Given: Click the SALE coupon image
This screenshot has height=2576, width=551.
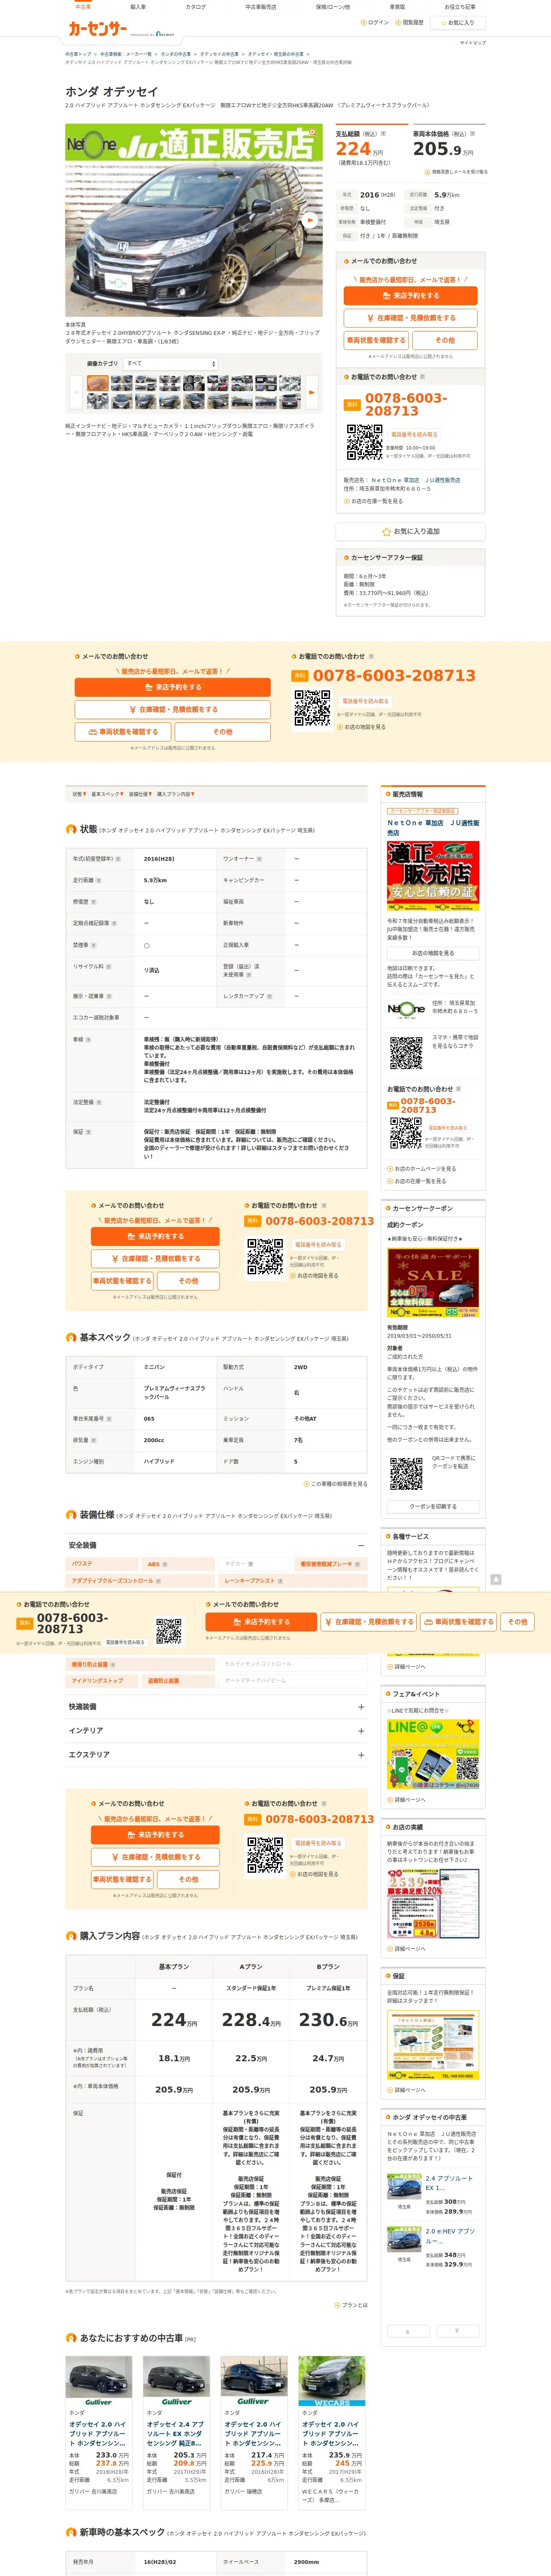Looking at the screenshot, I should point(433,1282).
